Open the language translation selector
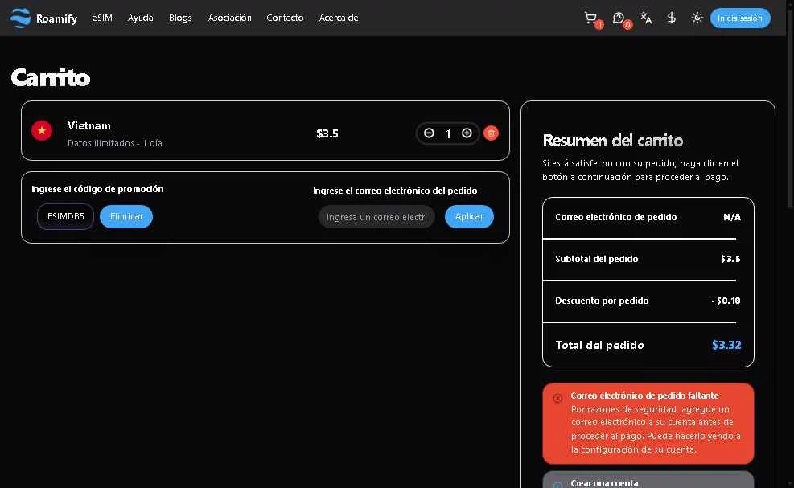 pyautogui.click(x=646, y=18)
